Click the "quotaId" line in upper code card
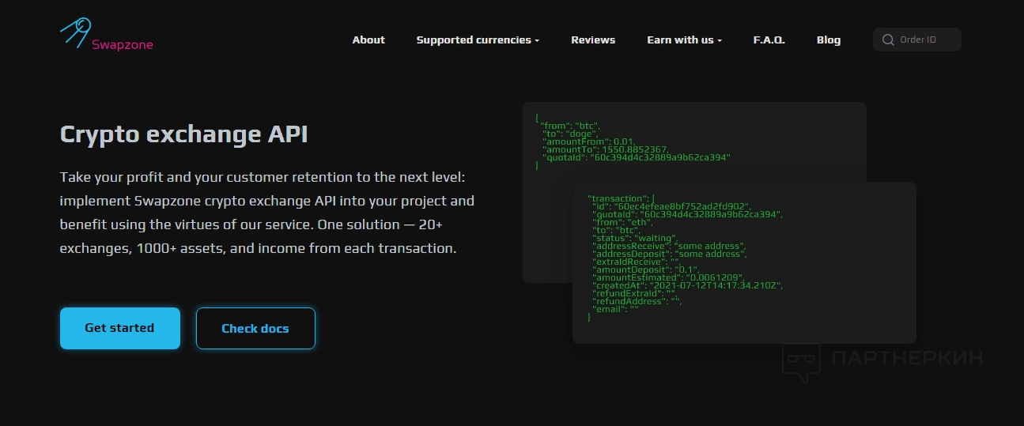The image size is (1024, 426). [637, 157]
